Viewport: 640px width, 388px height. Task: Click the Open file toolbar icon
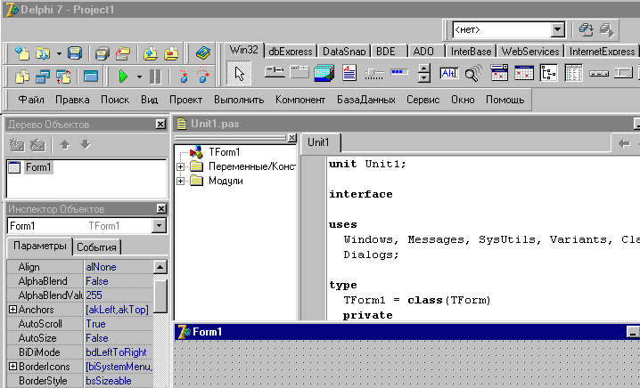tap(43, 53)
